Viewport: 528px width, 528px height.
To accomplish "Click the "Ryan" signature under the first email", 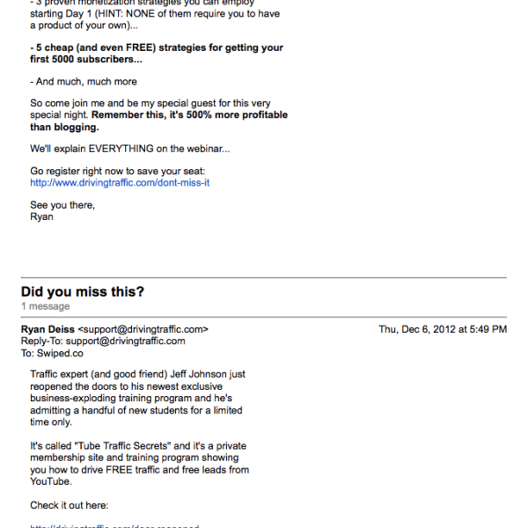I will pyautogui.click(x=41, y=216).
